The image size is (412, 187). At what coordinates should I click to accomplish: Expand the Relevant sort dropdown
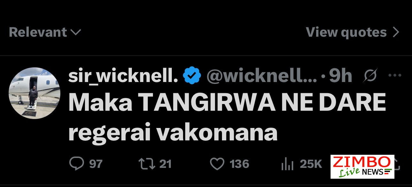(45, 32)
